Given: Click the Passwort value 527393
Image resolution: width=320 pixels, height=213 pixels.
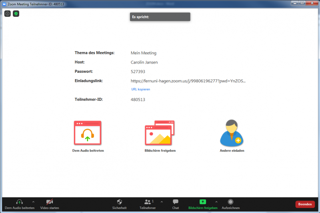Looking at the screenshot, I should [138, 72].
